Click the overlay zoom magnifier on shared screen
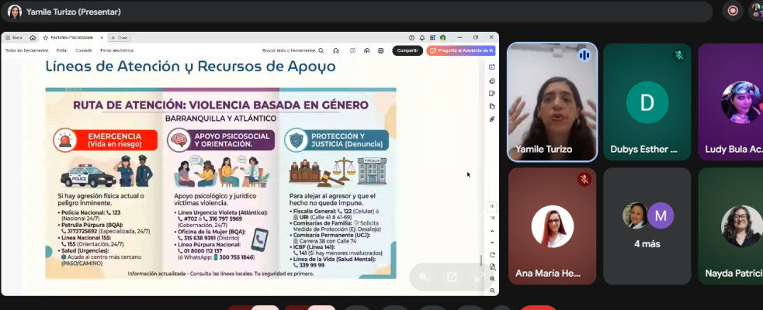Screen dimensions: 763x310 [x=423, y=277]
